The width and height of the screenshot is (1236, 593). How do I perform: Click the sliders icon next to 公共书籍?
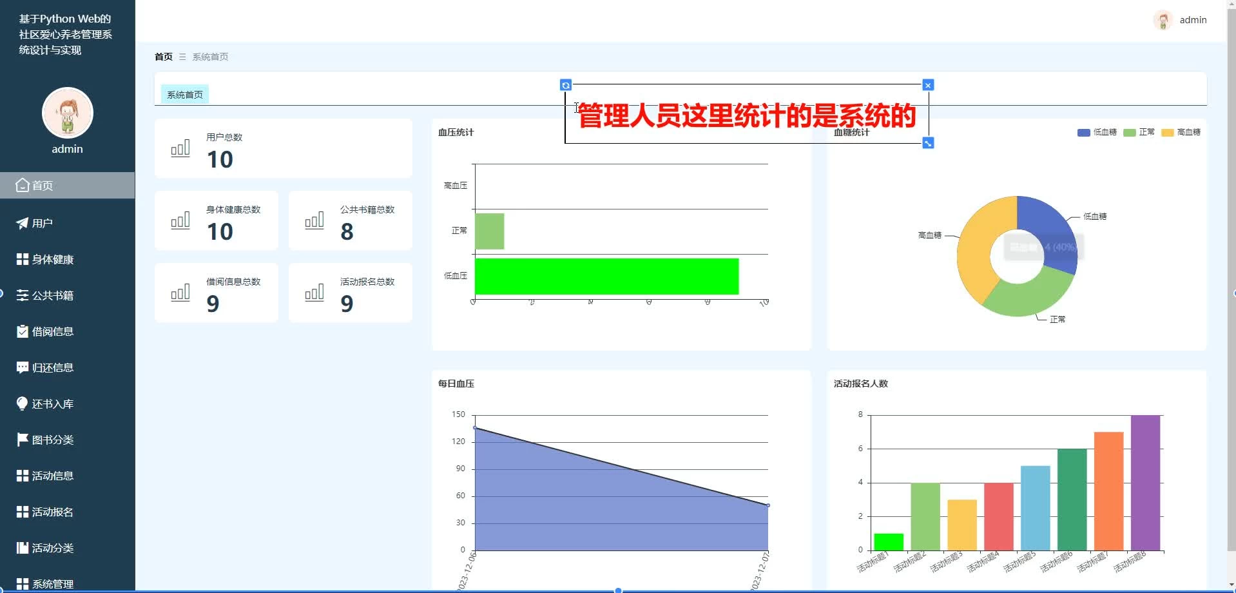23,295
